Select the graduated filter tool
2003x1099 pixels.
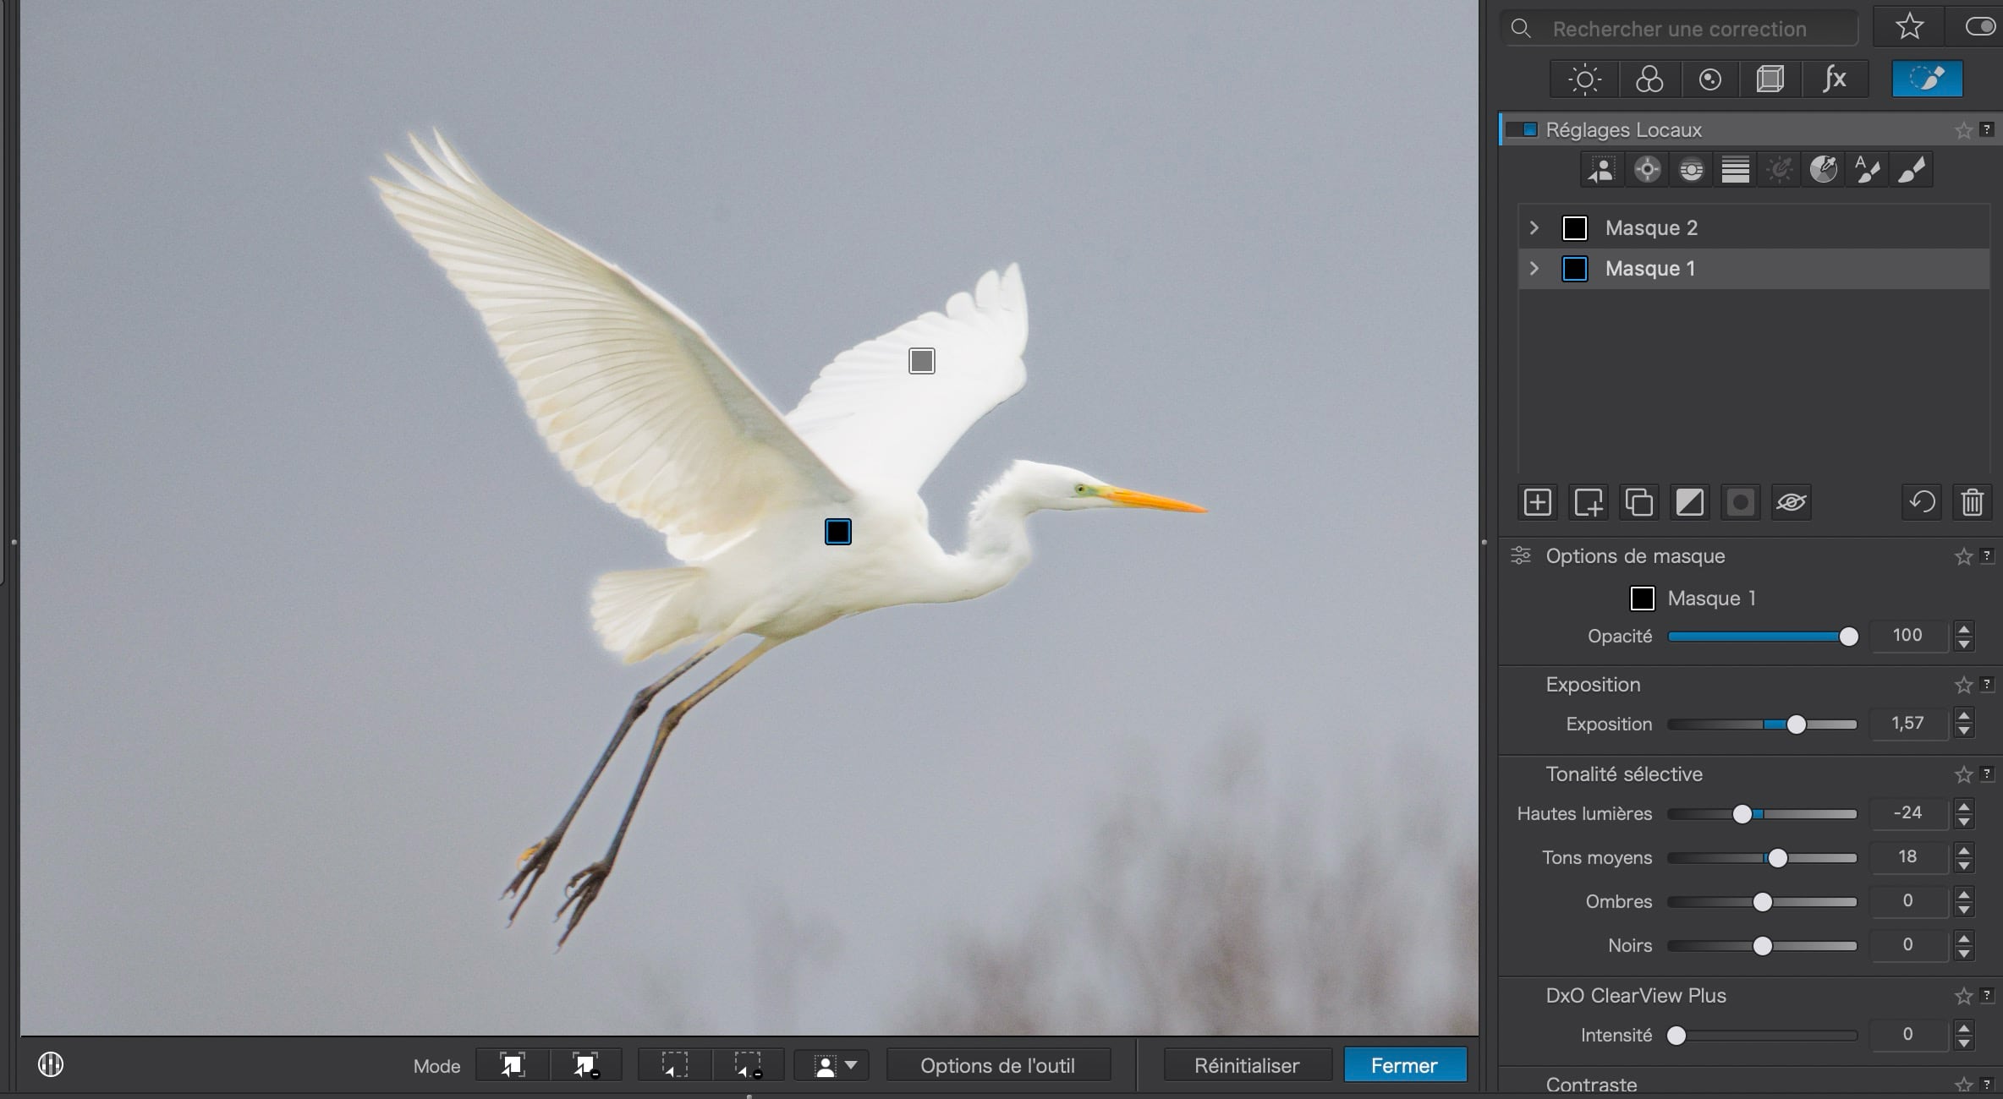click(x=1735, y=170)
